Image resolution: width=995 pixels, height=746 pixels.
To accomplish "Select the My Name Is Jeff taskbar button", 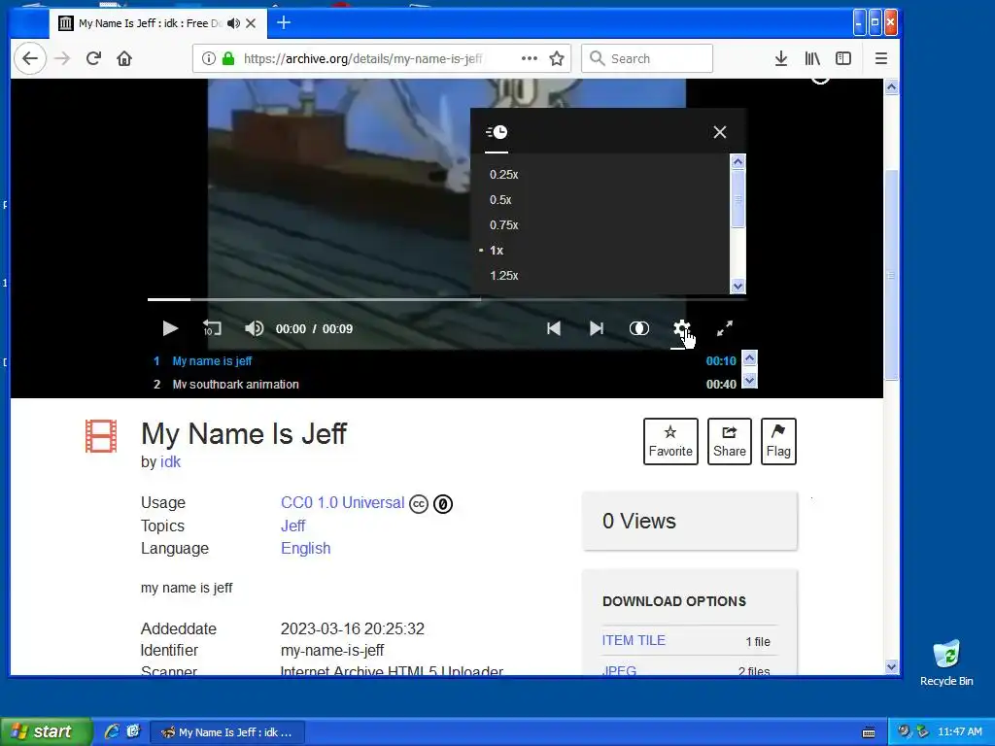I will click(227, 732).
